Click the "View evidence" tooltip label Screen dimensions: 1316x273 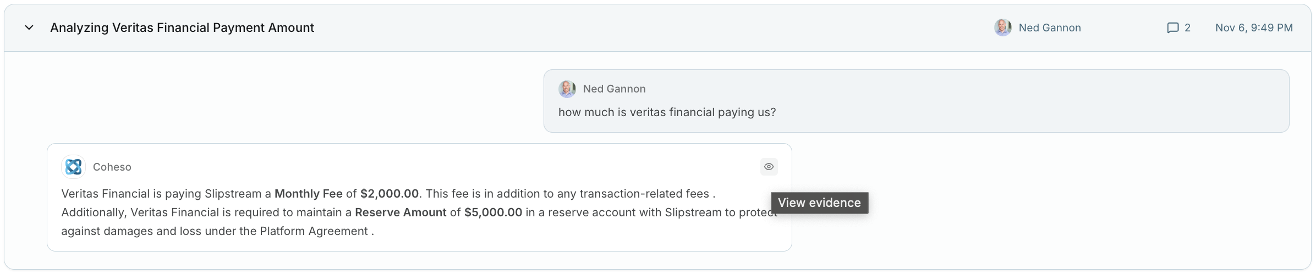point(819,203)
